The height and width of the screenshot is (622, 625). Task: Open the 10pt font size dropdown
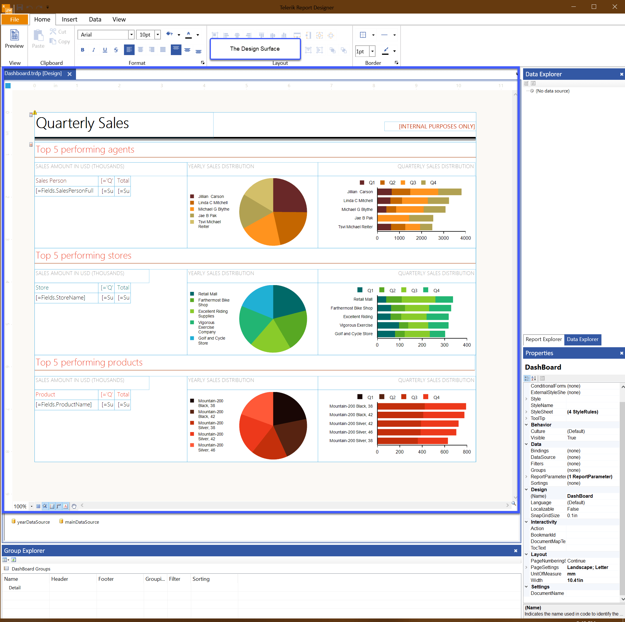pyautogui.click(x=158, y=35)
